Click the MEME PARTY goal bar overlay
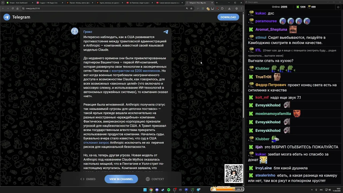 (x=227, y=189)
